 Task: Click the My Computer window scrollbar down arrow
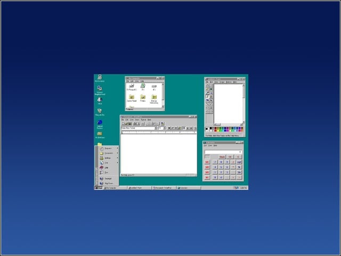(x=163, y=106)
